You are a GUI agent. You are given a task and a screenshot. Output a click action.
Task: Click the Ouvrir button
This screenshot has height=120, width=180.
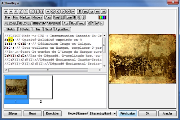click(x=33, y=113)
